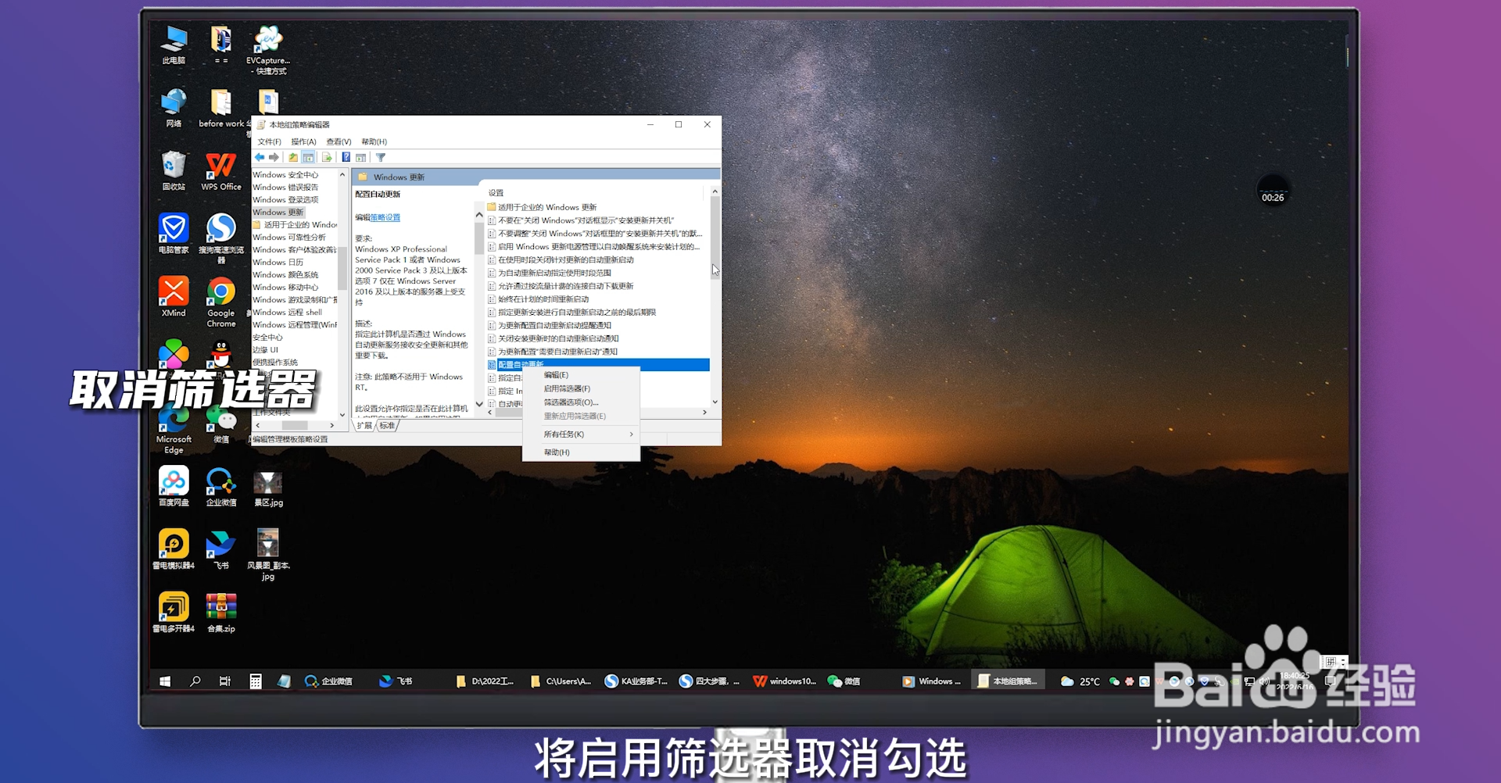Toggle the show/hide console tree toolbar icon

tap(309, 157)
